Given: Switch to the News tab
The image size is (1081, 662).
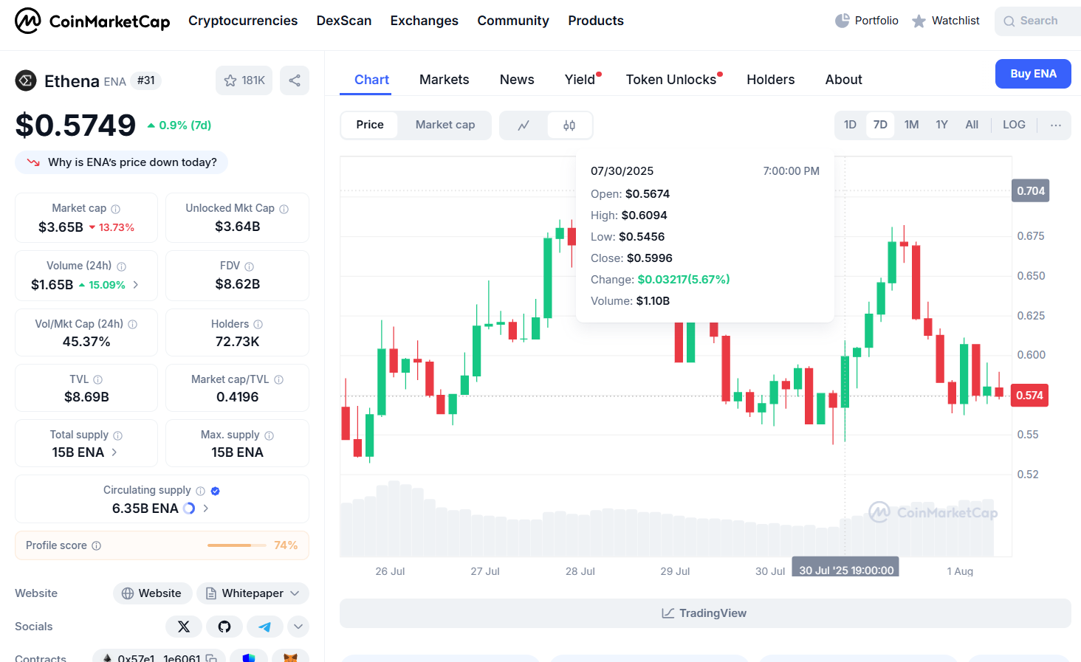Looking at the screenshot, I should (517, 80).
